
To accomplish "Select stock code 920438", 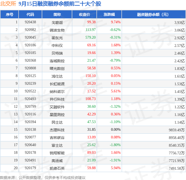I will tap(30, 22).
